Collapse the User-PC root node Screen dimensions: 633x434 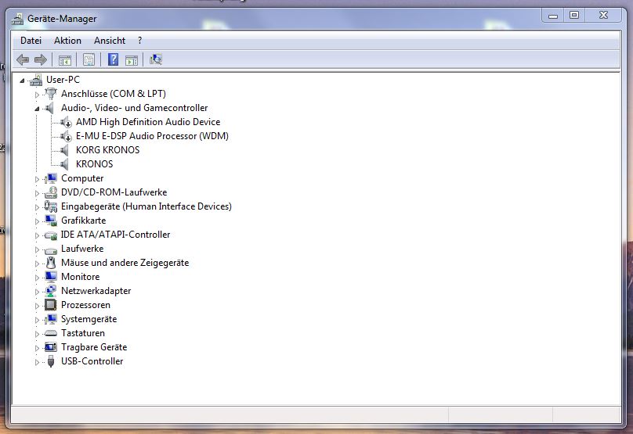pyautogui.click(x=22, y=81)
